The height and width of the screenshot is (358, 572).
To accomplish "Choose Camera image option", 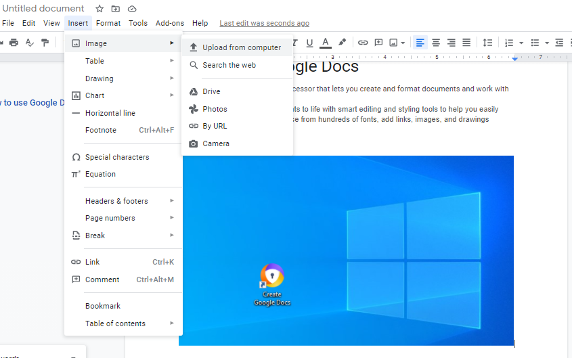I will (x=237, y=143).
